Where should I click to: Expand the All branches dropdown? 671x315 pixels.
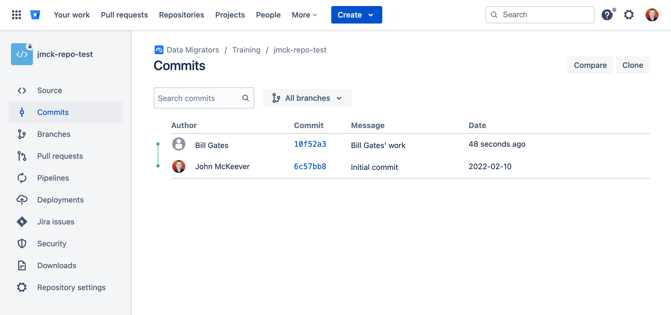[x=307, y=98]
